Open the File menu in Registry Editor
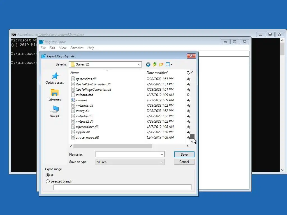 point(43,48)
